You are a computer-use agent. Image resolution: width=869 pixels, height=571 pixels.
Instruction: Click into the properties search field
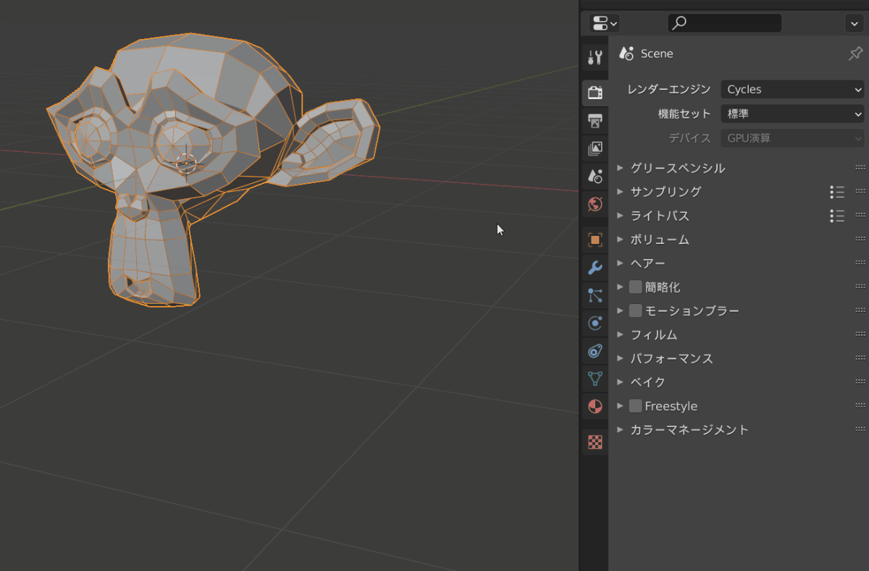pos(724,23)
